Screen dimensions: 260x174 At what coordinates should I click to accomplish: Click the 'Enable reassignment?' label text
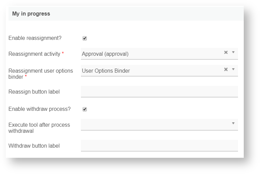(x=35, y=38)
